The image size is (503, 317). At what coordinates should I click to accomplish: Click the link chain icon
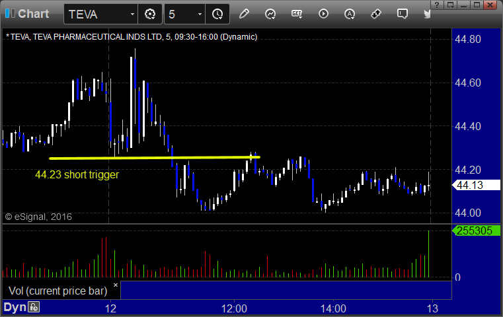click(376, 13)
